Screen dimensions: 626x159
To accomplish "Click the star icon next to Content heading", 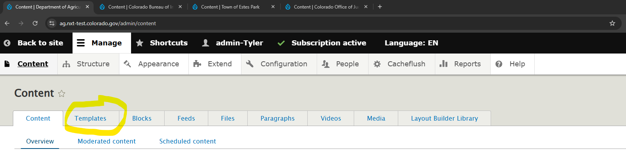I will 62,93.
